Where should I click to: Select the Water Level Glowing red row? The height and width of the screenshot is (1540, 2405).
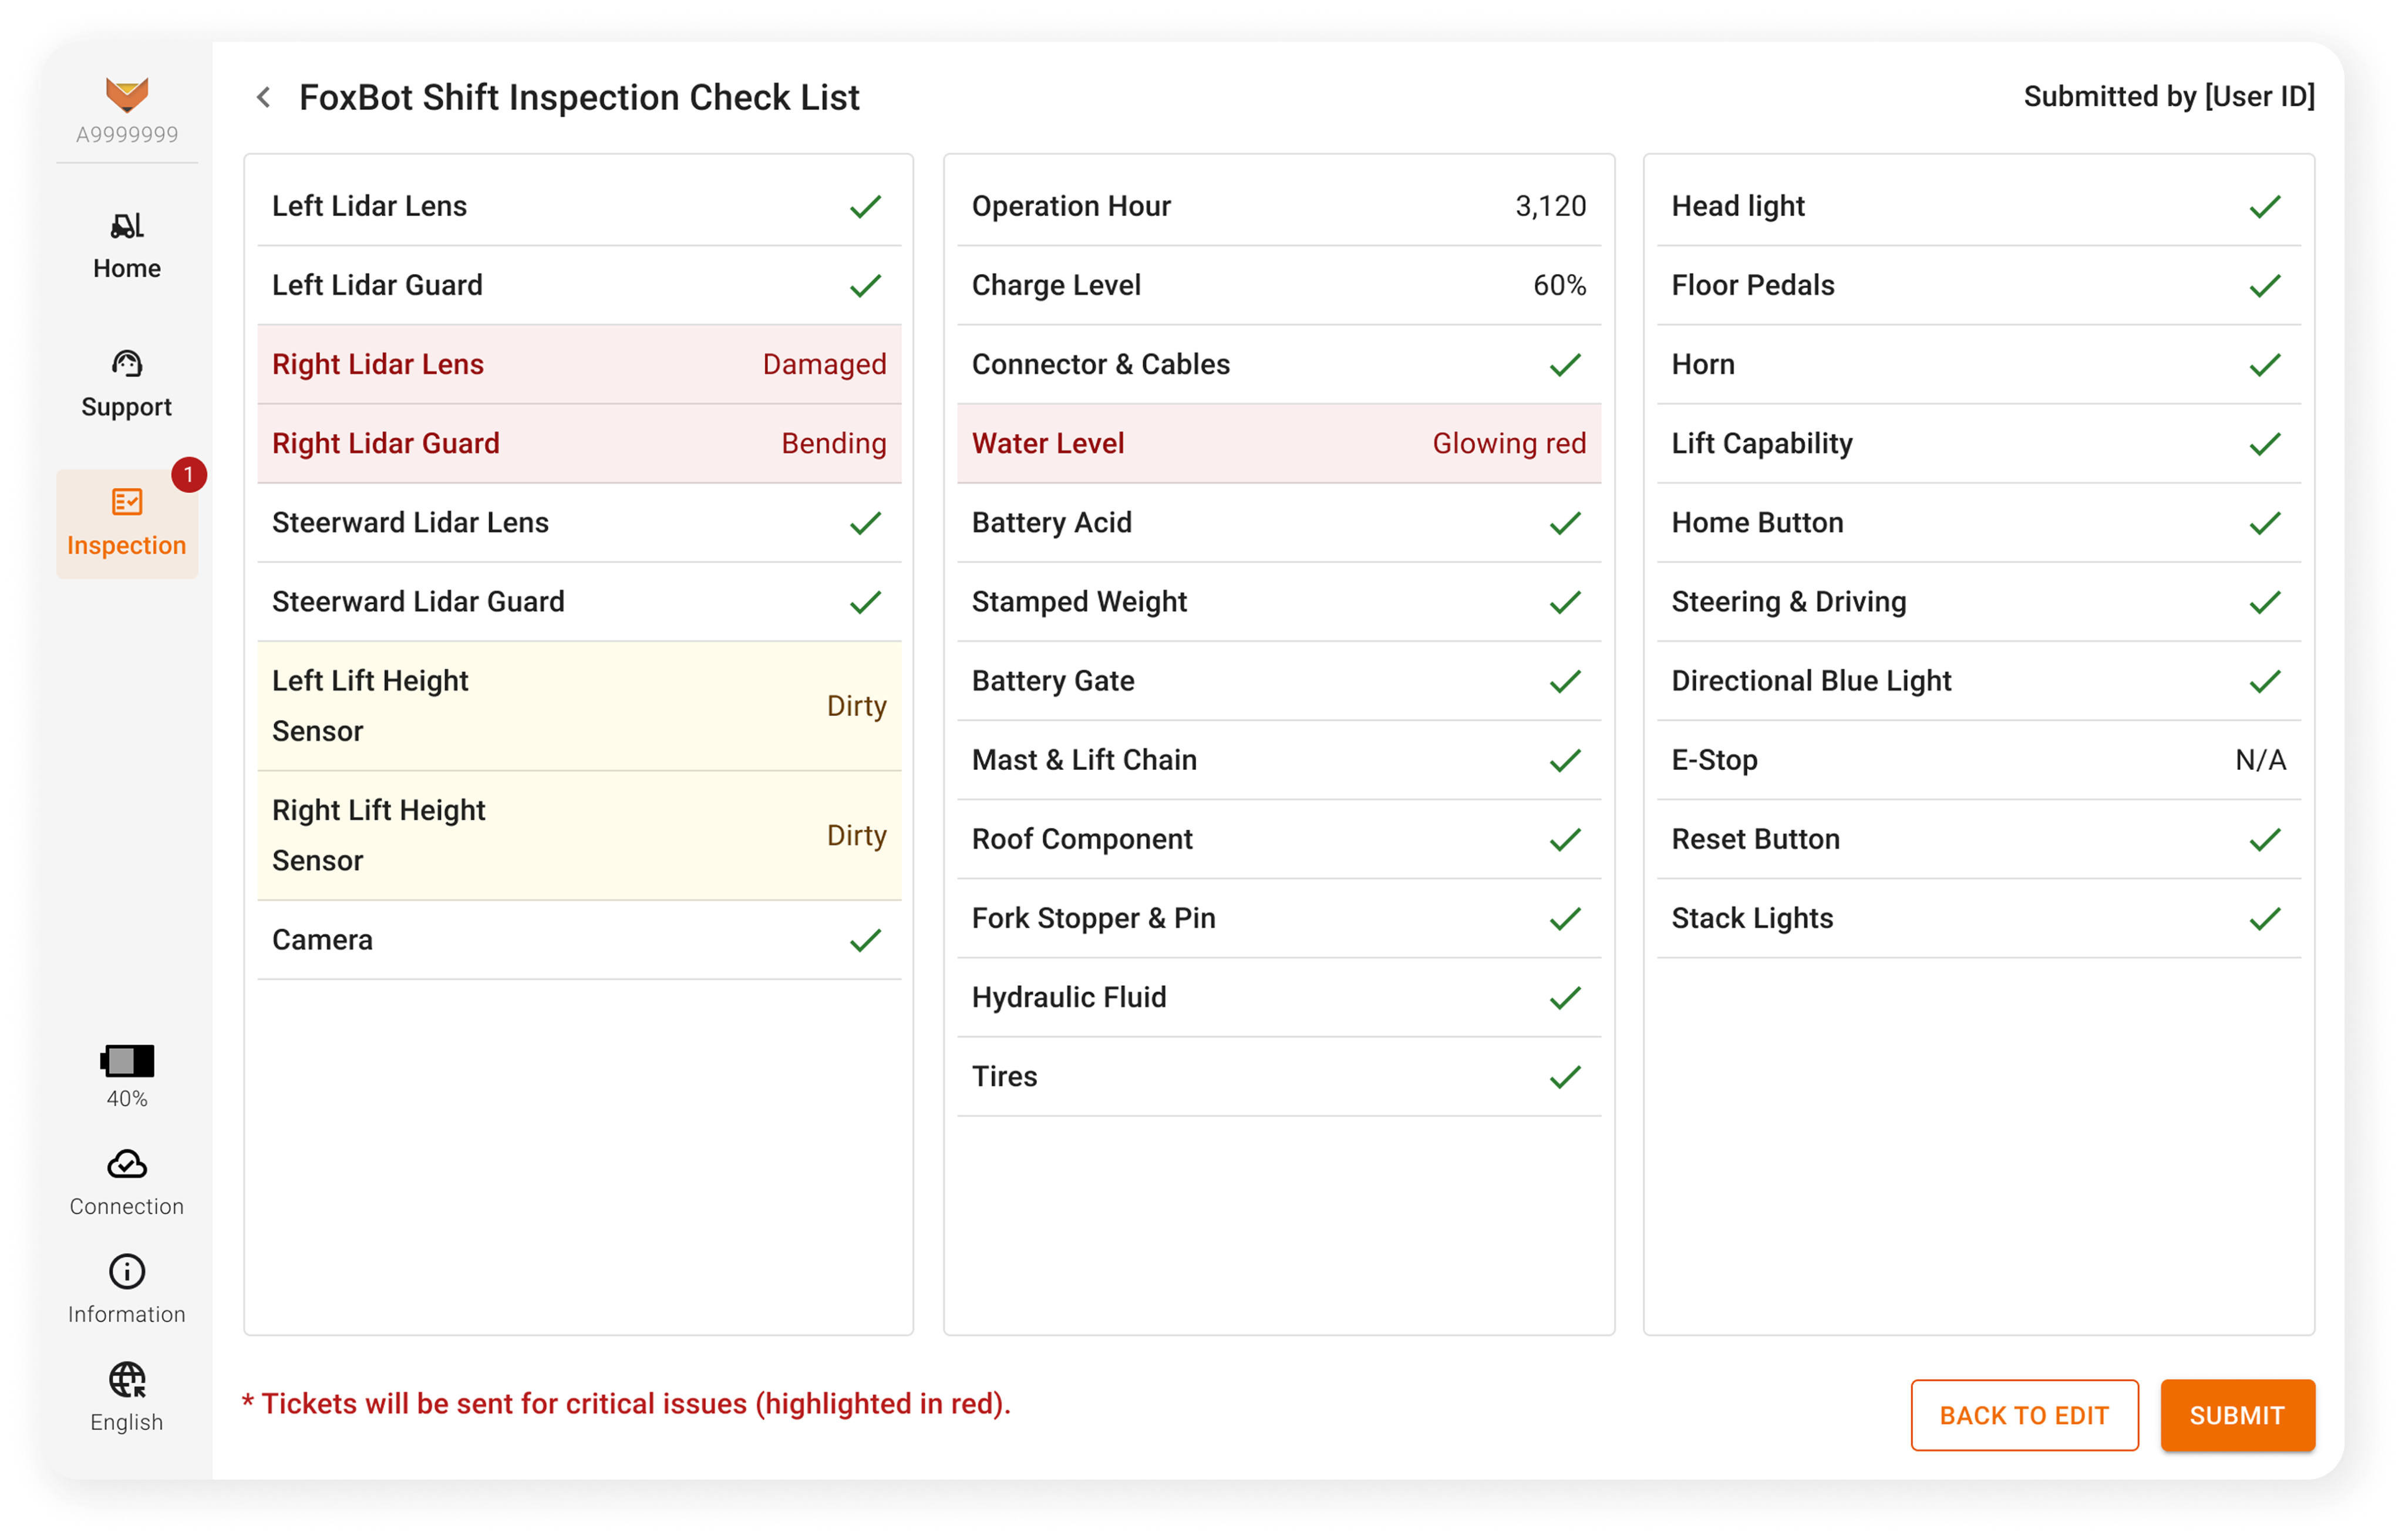1278,444
